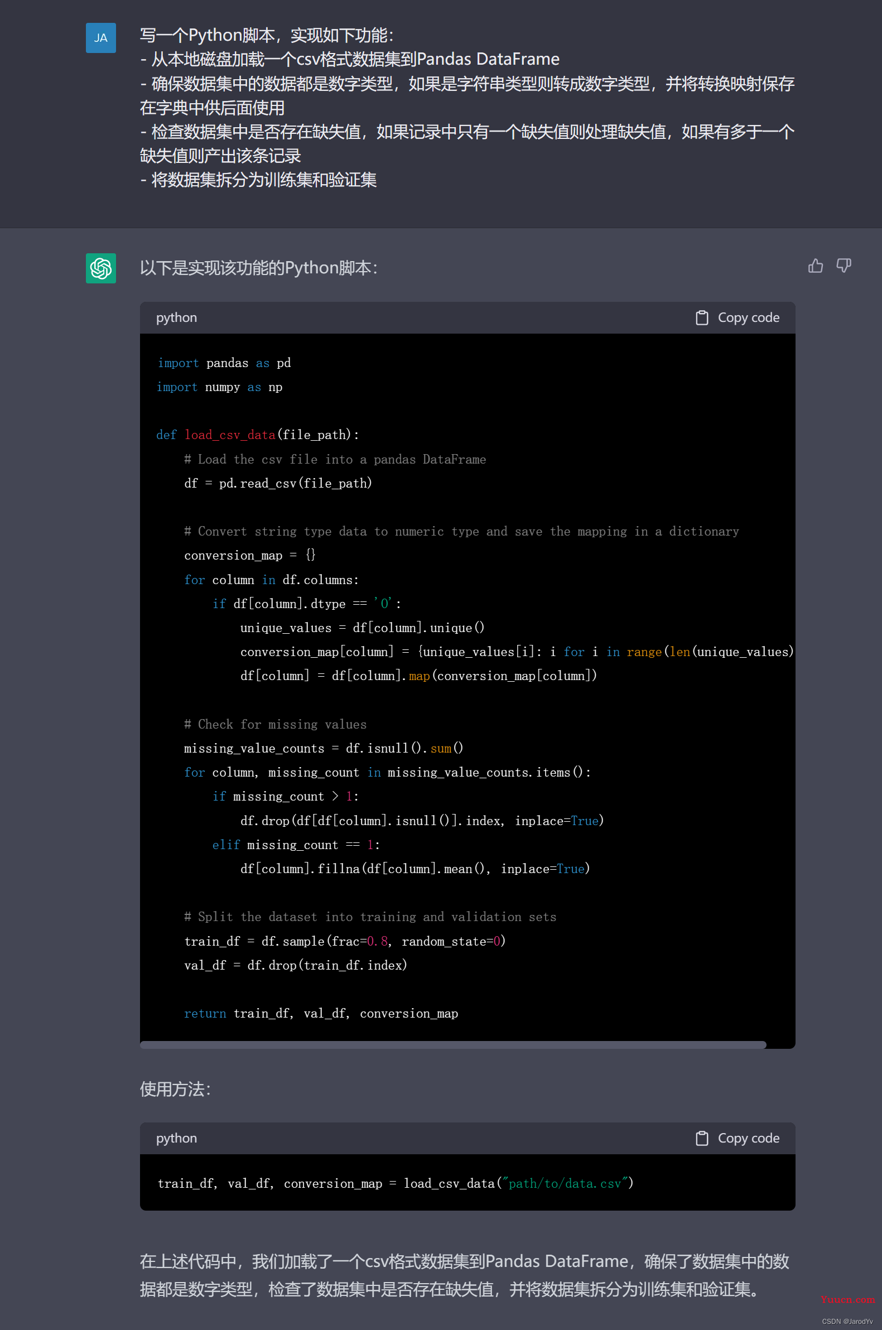Click the '# Split the dataset' comment
The image size is (882, 1330).
(x=370, y=917)
